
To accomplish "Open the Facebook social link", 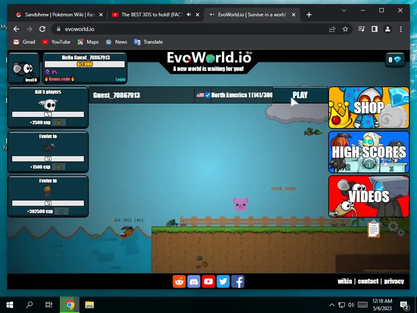I will tap(238, 281).
